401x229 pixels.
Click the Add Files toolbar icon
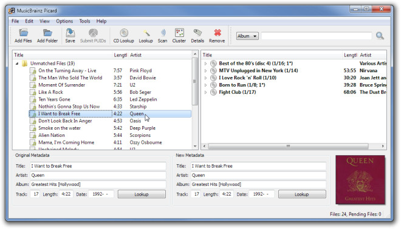pos(23,33)
